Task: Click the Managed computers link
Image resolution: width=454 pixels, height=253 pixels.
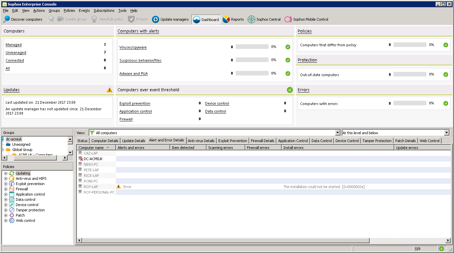Action: (x=13, y=45)
